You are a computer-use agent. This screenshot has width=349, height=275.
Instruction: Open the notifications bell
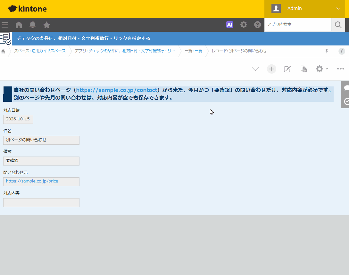click(x=32, y=25)
